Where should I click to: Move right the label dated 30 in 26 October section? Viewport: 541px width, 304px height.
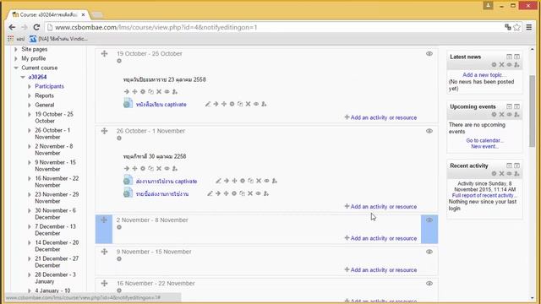click(x=127, y=169)
